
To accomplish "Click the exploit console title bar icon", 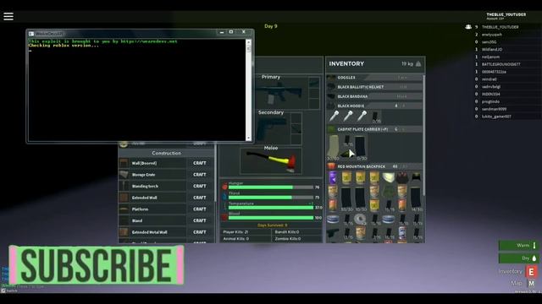I will pyautogui.click(x=31, y=34).
